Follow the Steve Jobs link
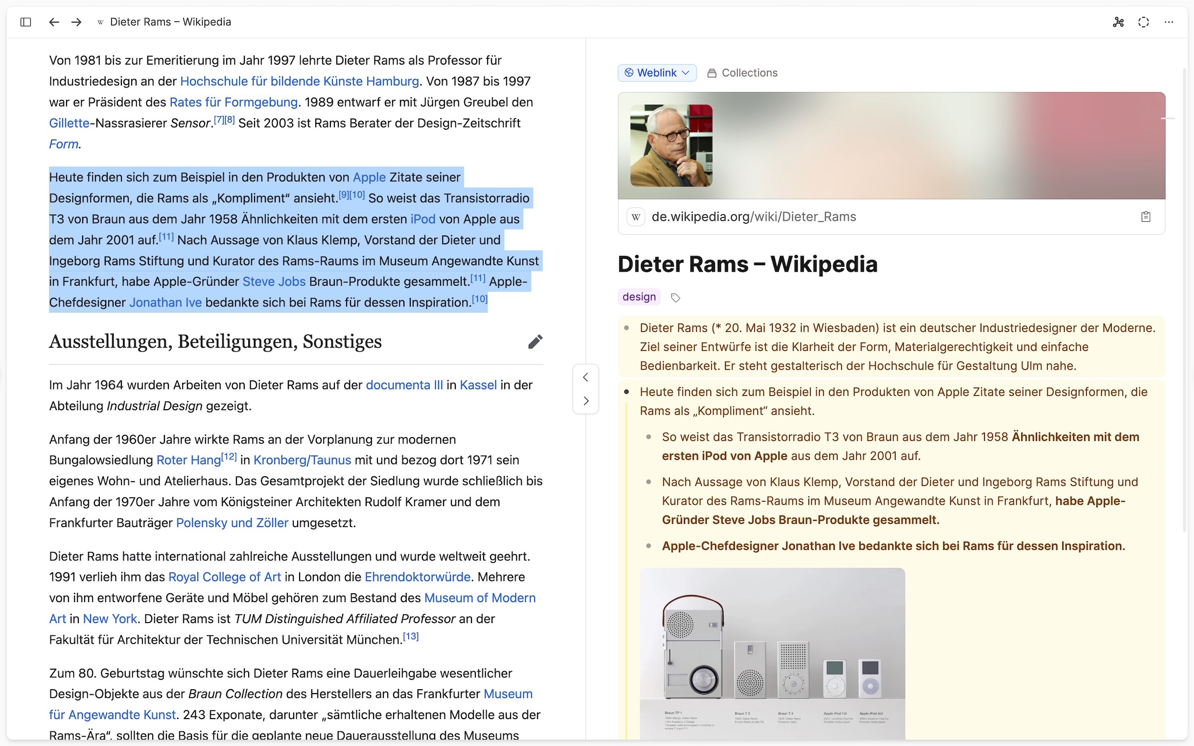 tap(274, 281)
